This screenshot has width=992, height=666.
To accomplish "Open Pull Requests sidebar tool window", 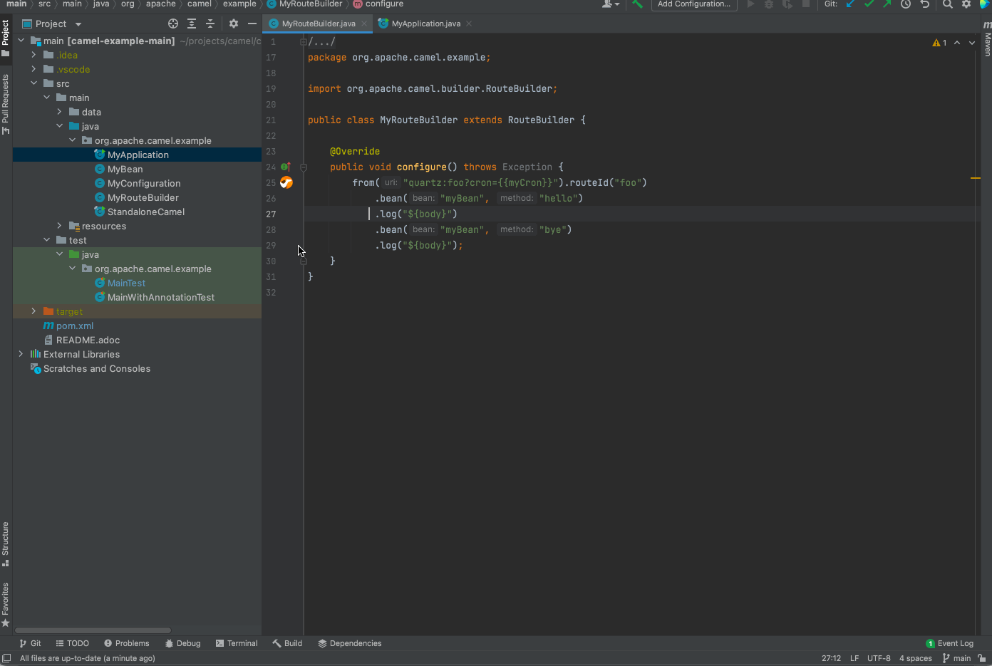I will 6,104.
